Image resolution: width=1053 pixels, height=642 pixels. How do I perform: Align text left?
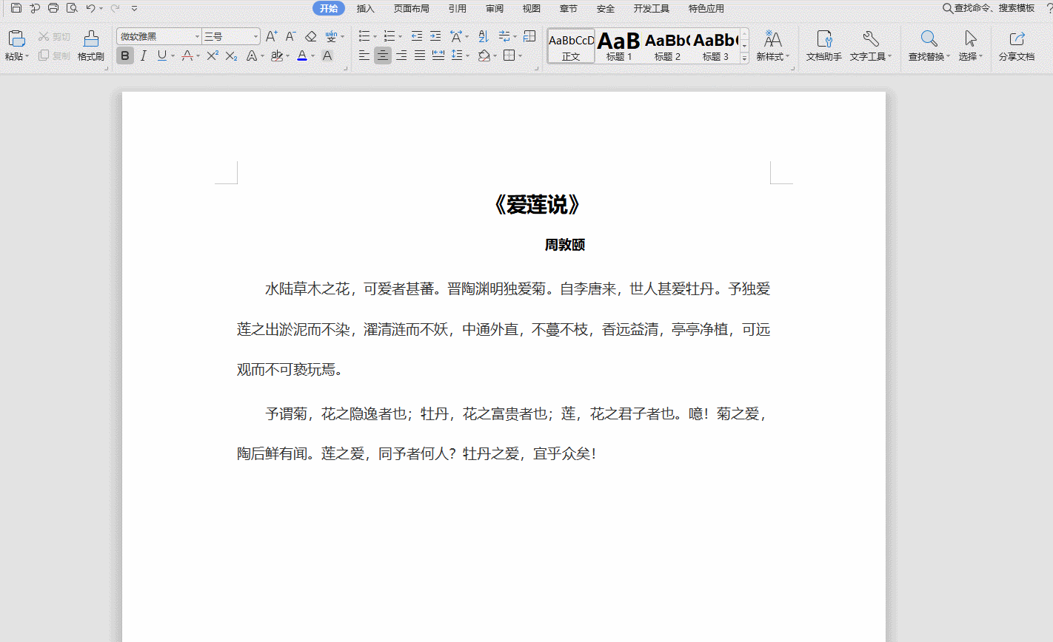(364, 55)
